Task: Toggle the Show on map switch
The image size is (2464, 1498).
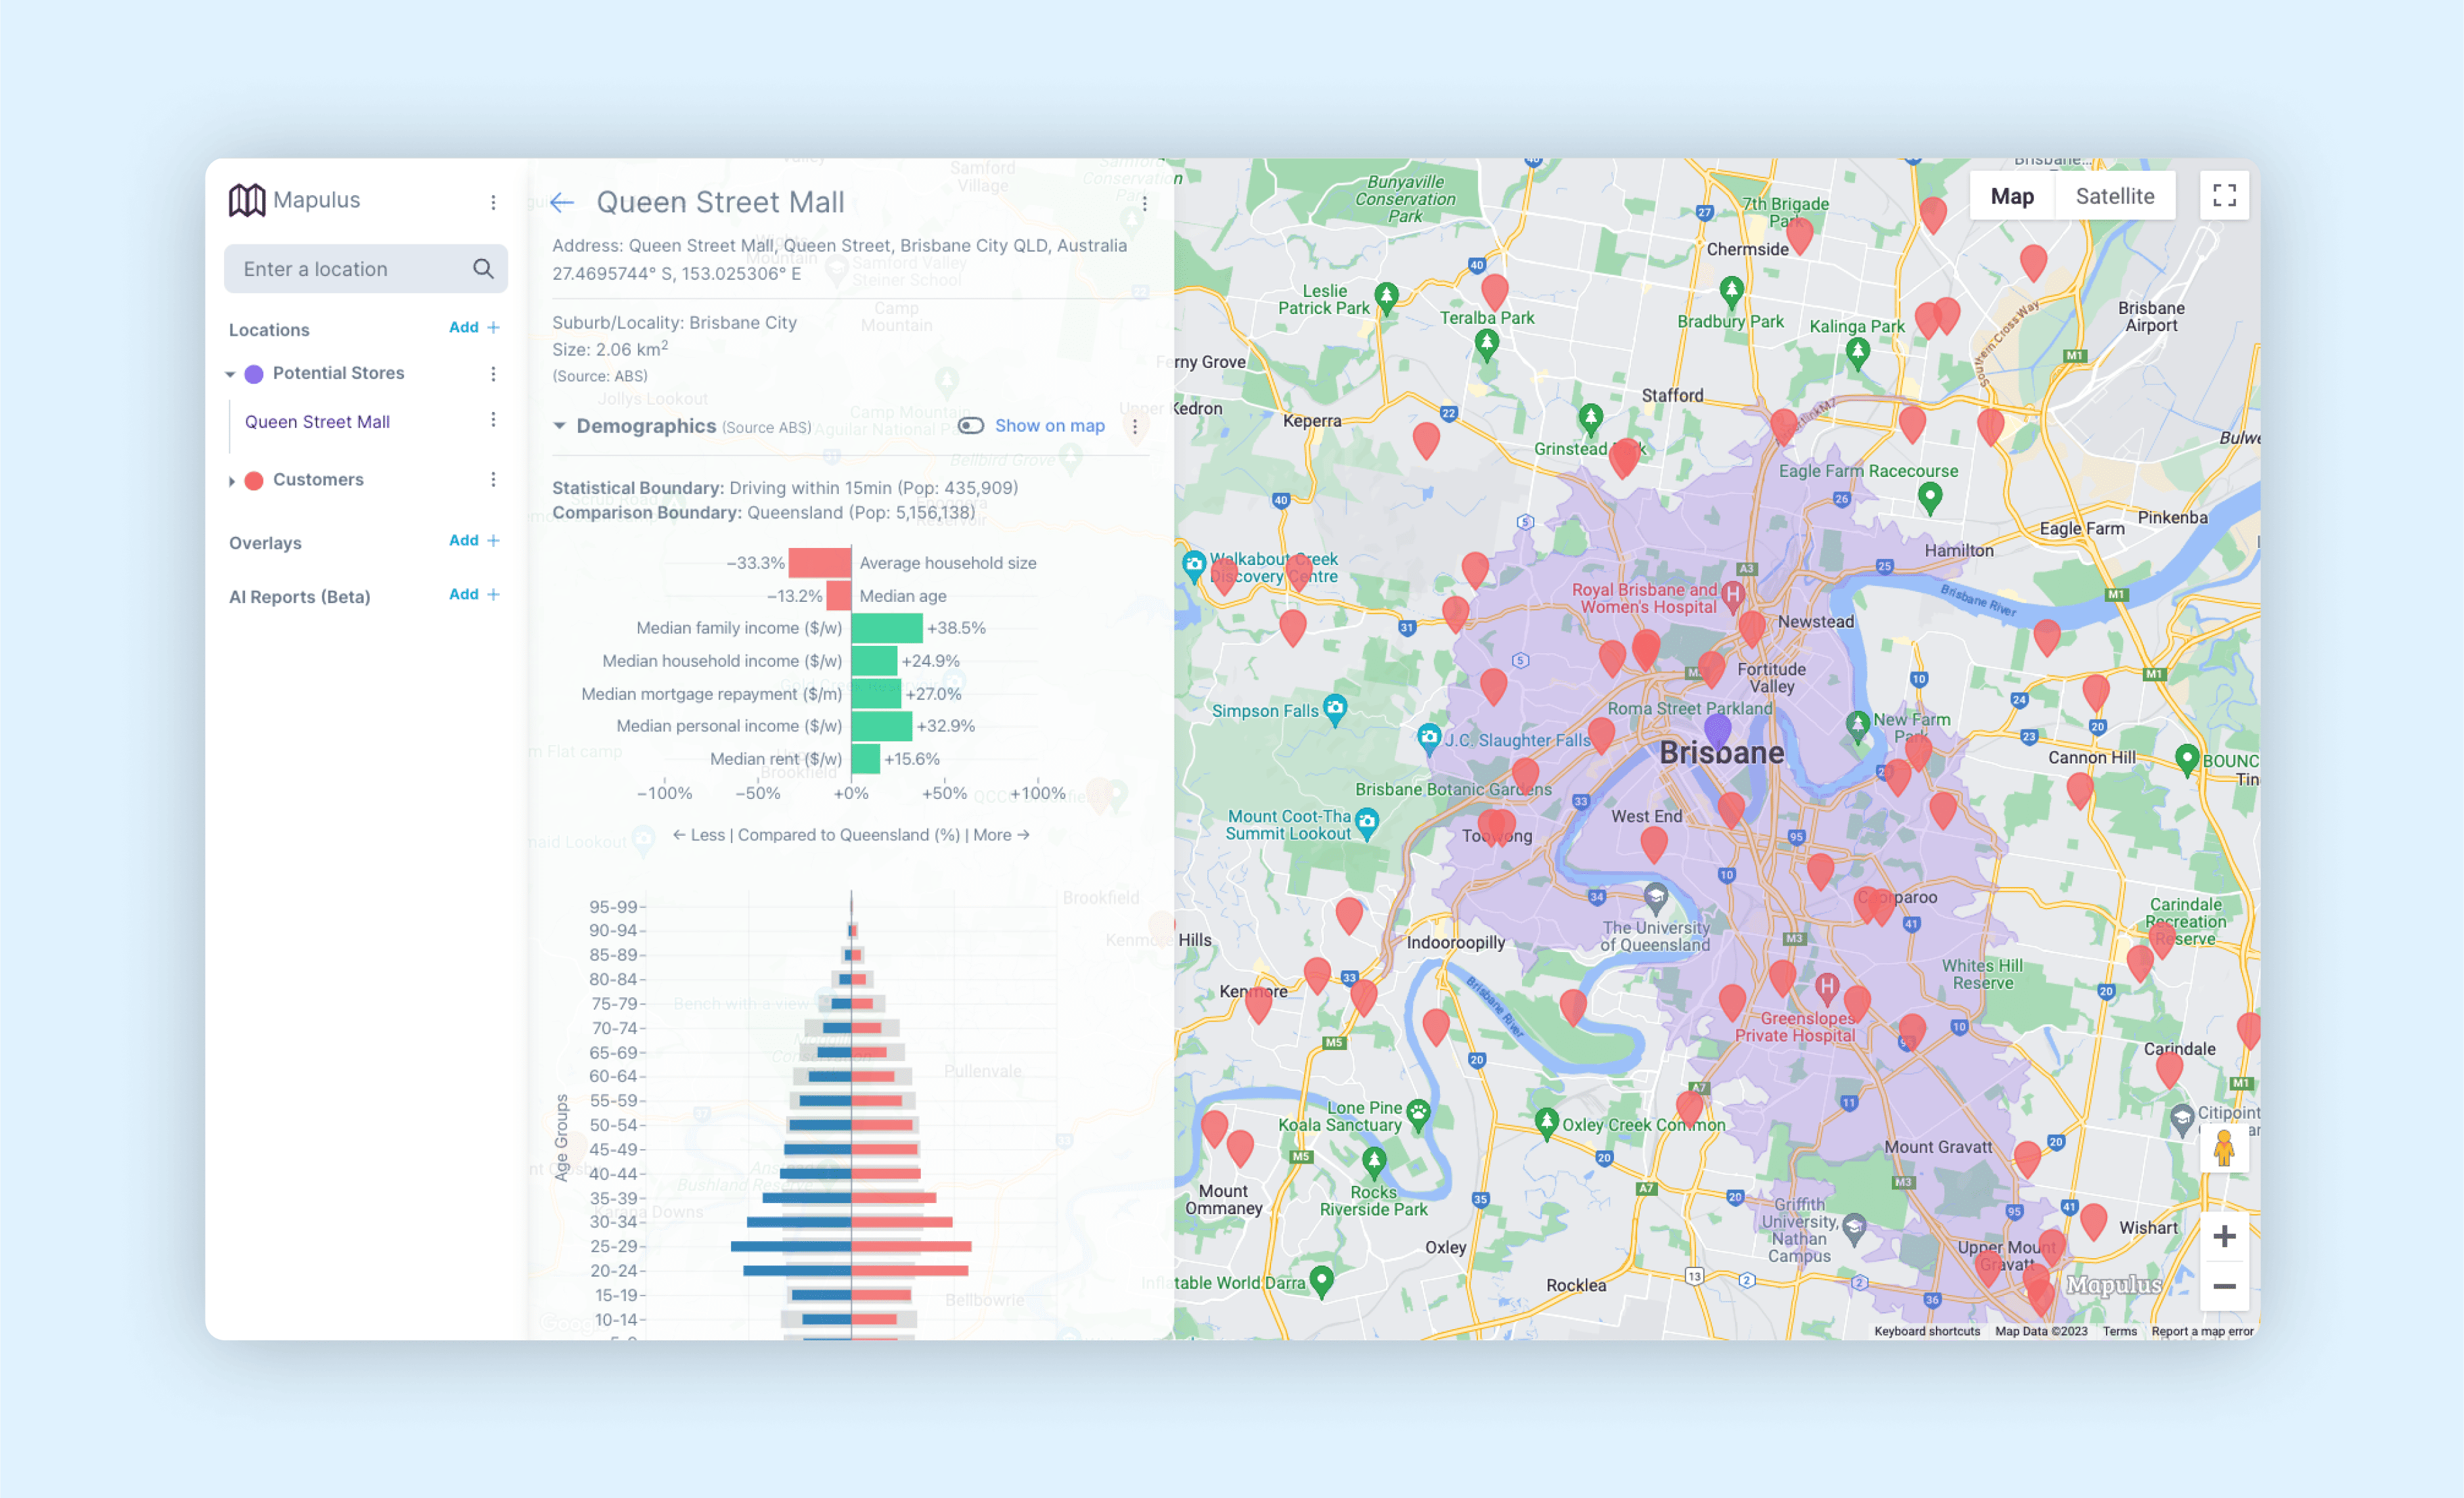Action: [970, 426]
